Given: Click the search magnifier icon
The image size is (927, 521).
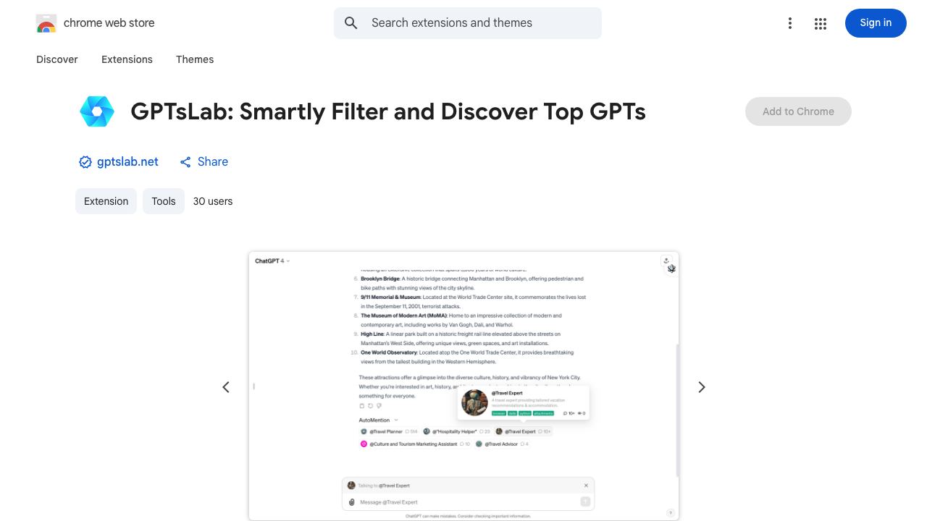Looking at the screenshot, I should pyautogui.click(x=351, y=23).
